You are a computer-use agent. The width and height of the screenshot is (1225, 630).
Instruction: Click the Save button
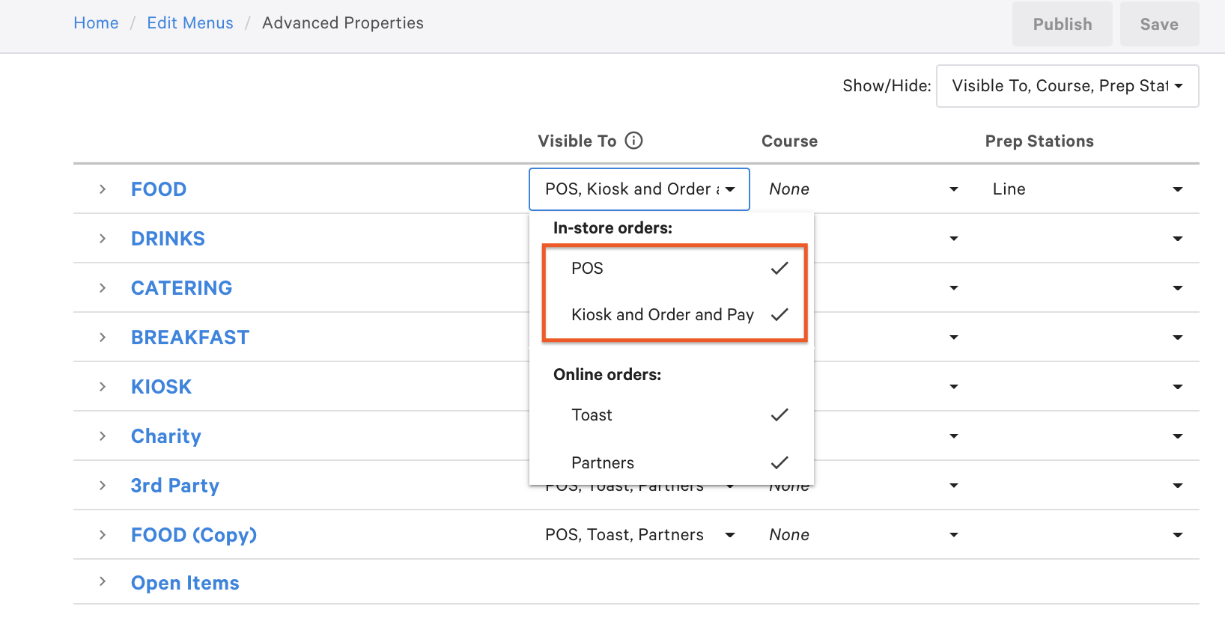point(1158,25)
